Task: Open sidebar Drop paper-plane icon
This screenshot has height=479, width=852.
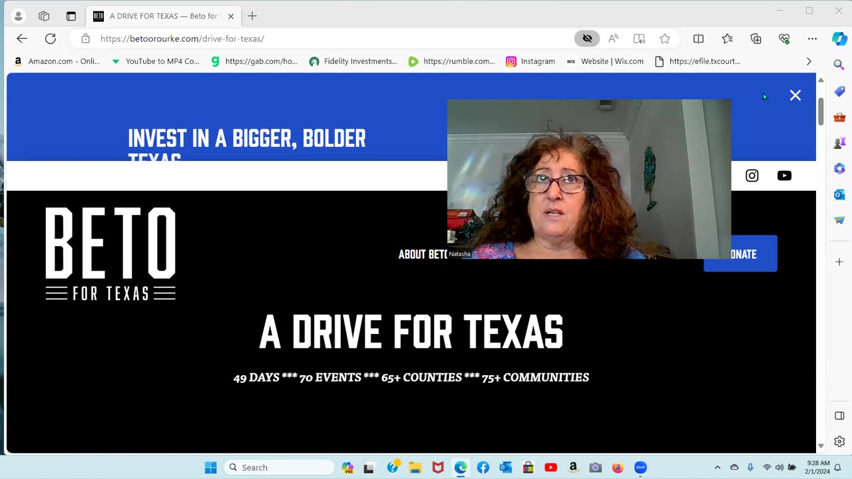Action: pos(839,220)
